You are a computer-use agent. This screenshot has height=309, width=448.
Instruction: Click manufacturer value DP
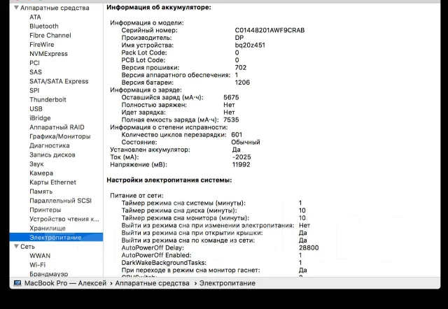239,38
